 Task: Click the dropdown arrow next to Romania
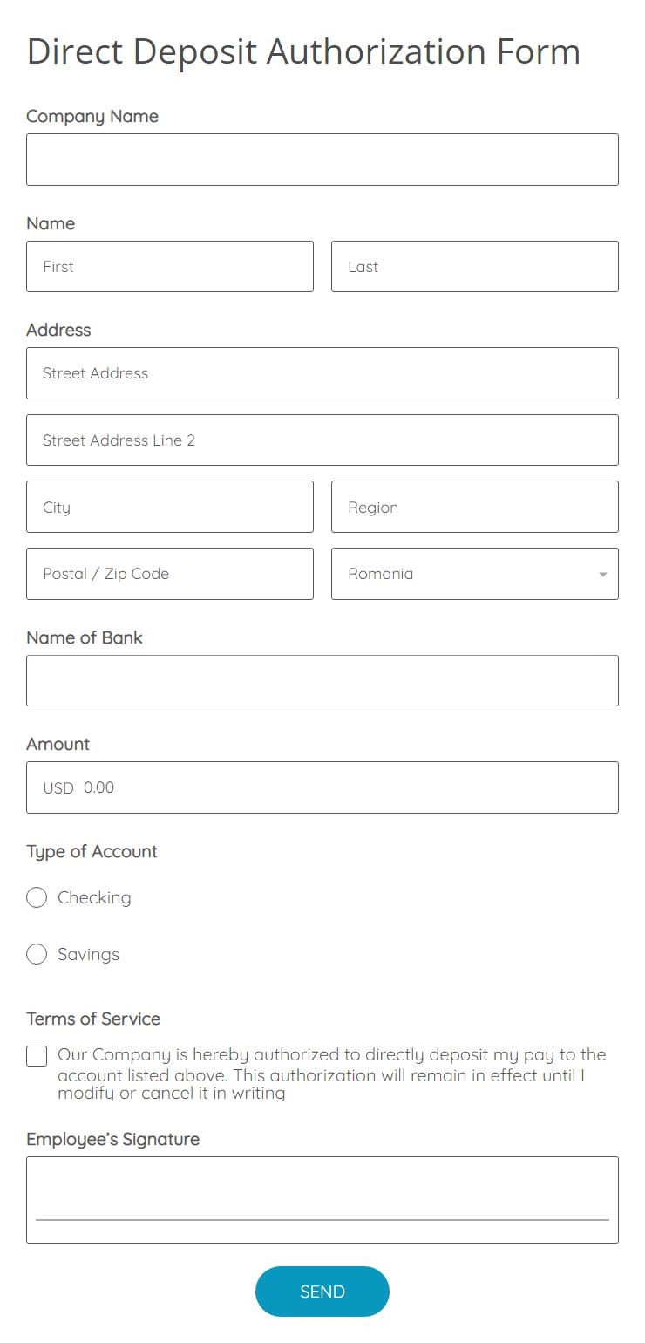[x=601, y=574]
